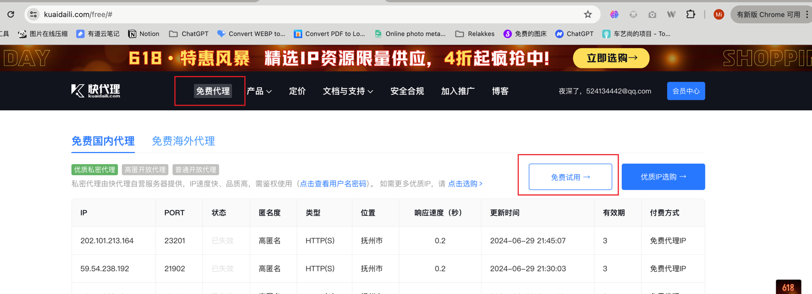The width and height of the screenshot is (812, 294).
Task: Open the Chrome profile avatar
Action: 718,14
